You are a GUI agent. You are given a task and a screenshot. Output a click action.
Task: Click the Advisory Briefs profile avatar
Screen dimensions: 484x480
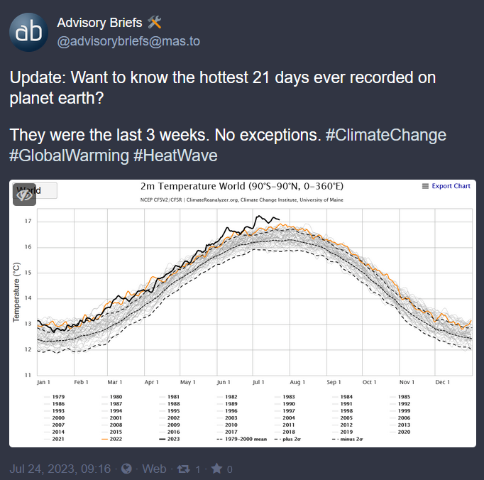[29, 32]
